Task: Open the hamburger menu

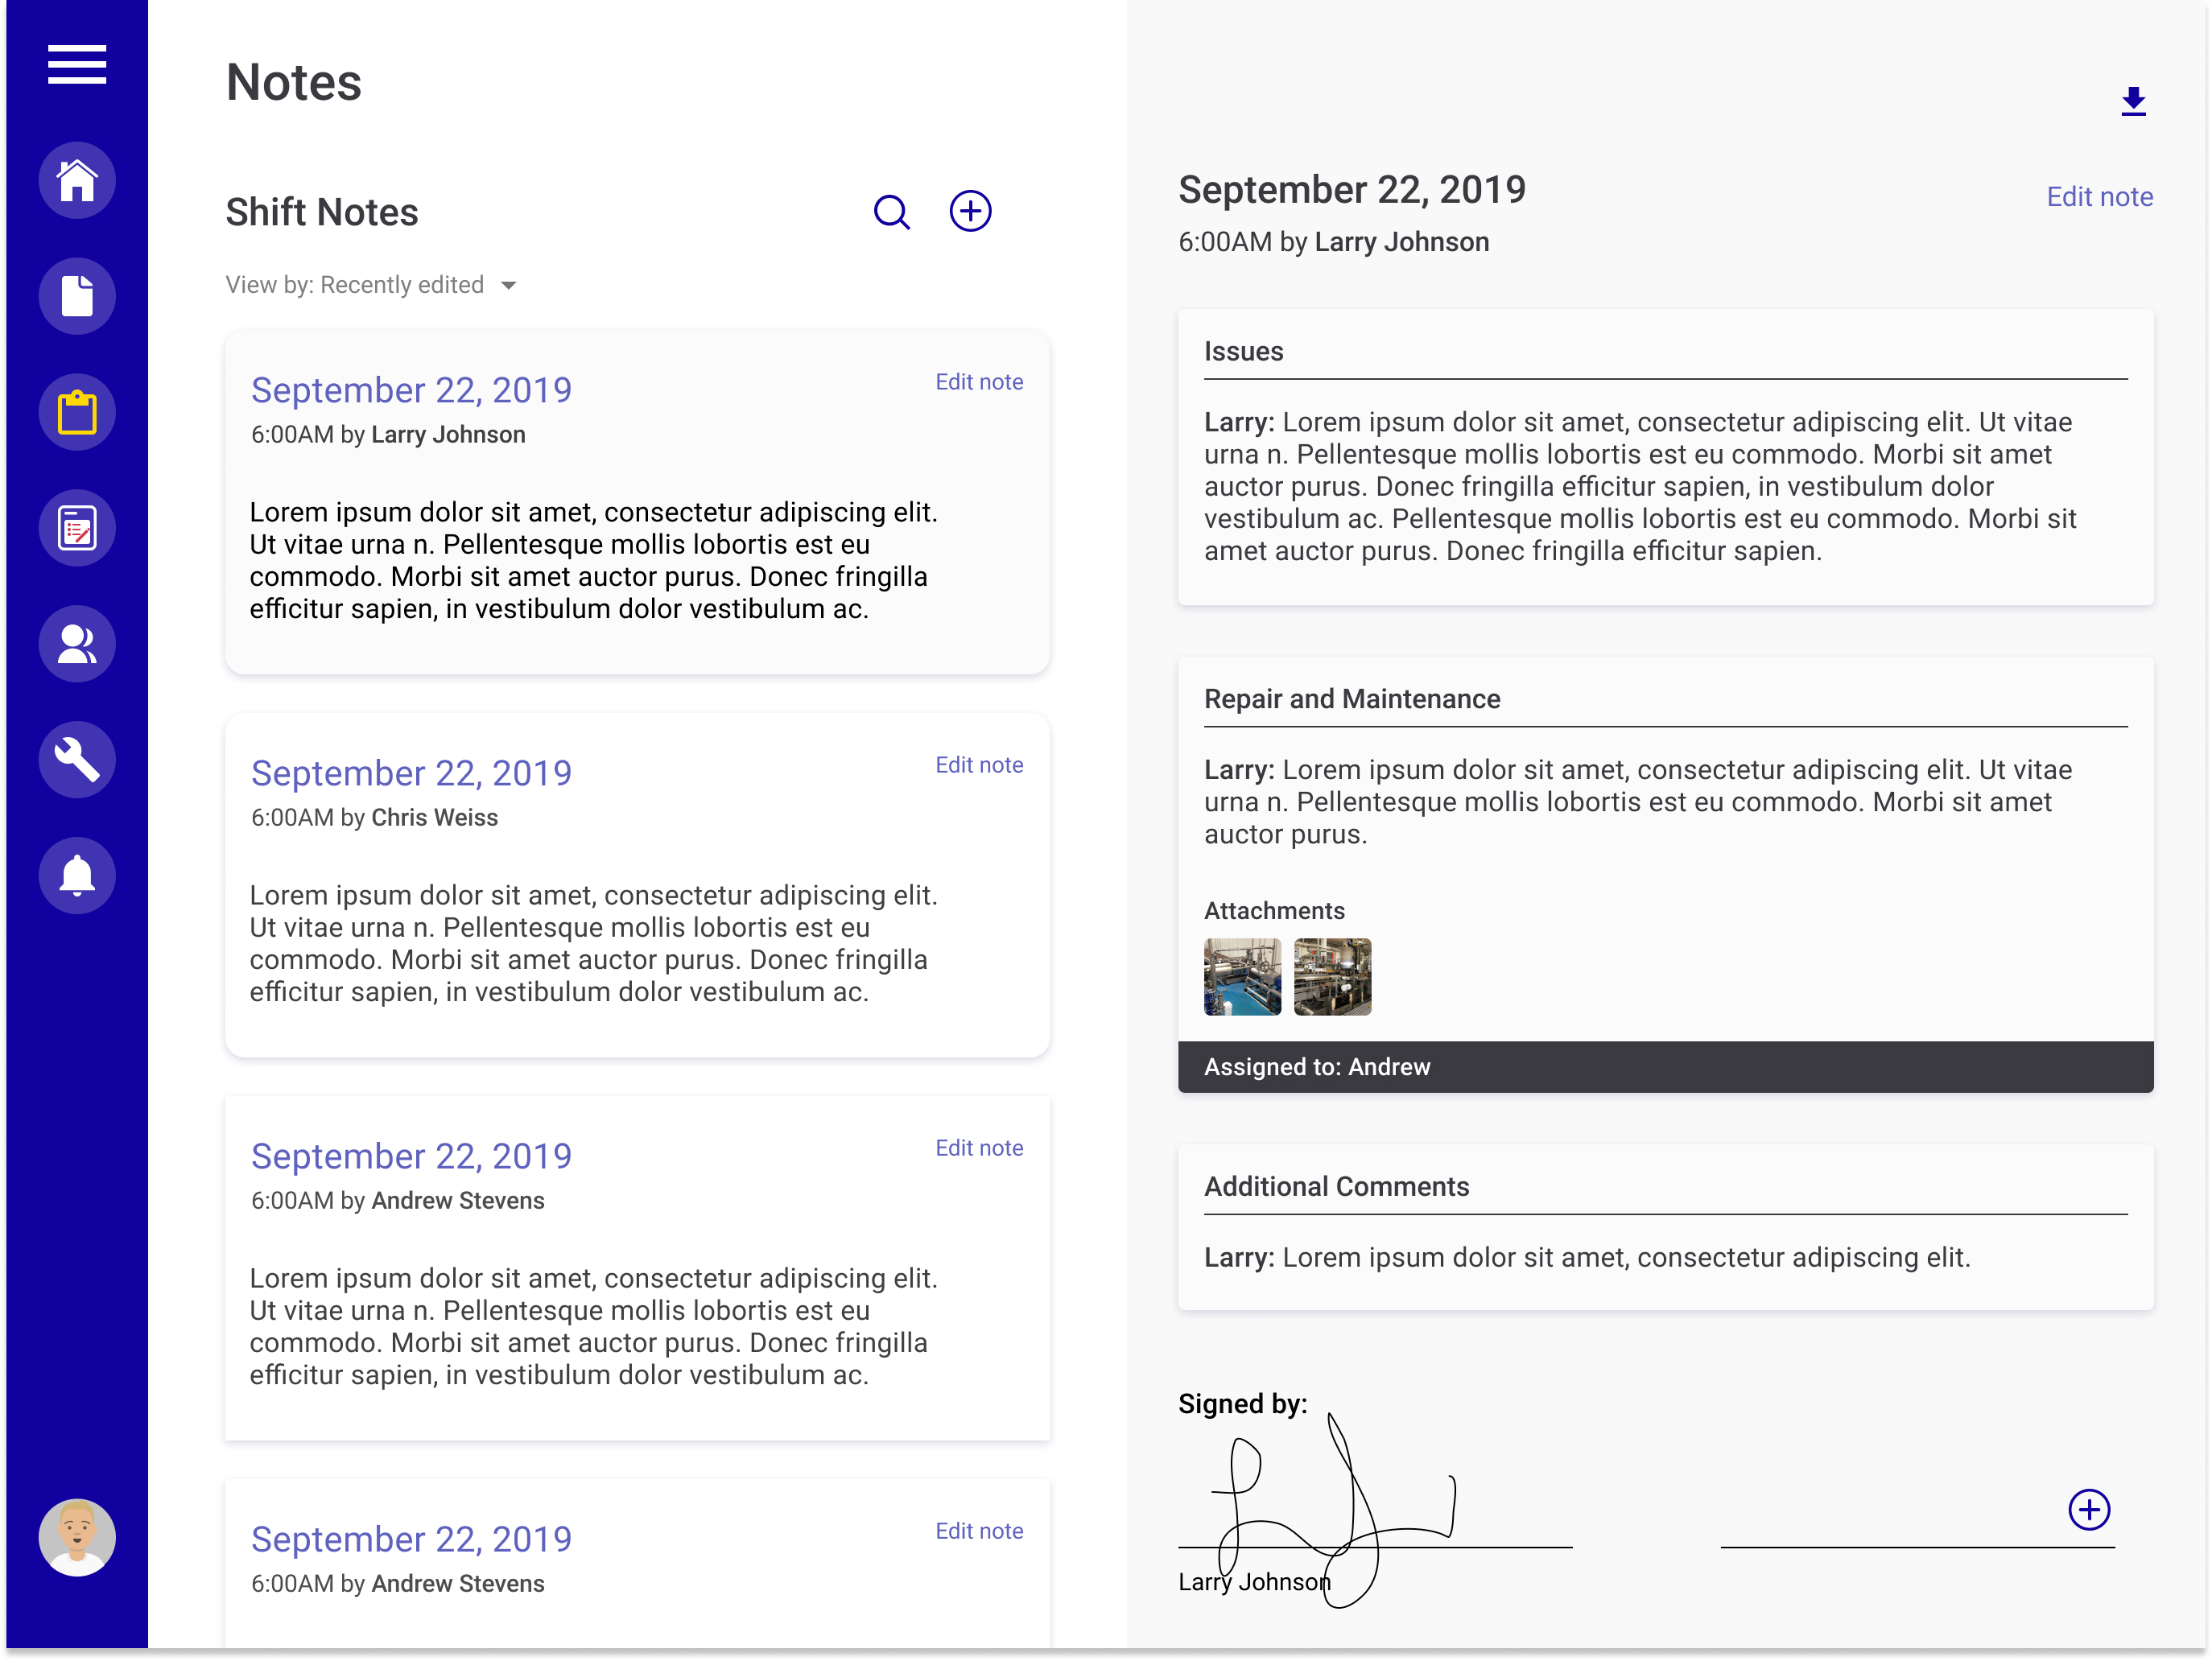Action: (77, 64)
